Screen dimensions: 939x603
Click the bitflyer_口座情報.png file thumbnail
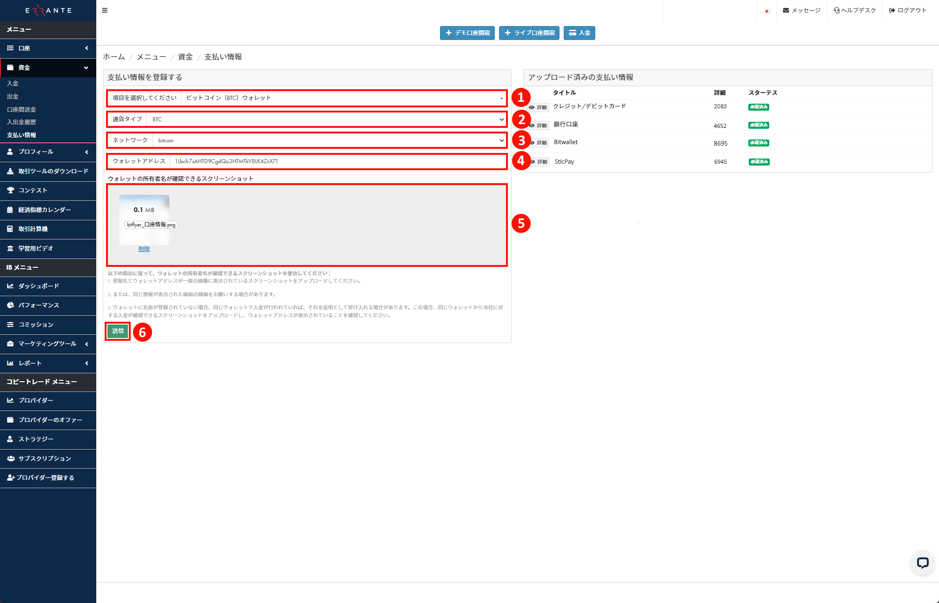[144, 219]
